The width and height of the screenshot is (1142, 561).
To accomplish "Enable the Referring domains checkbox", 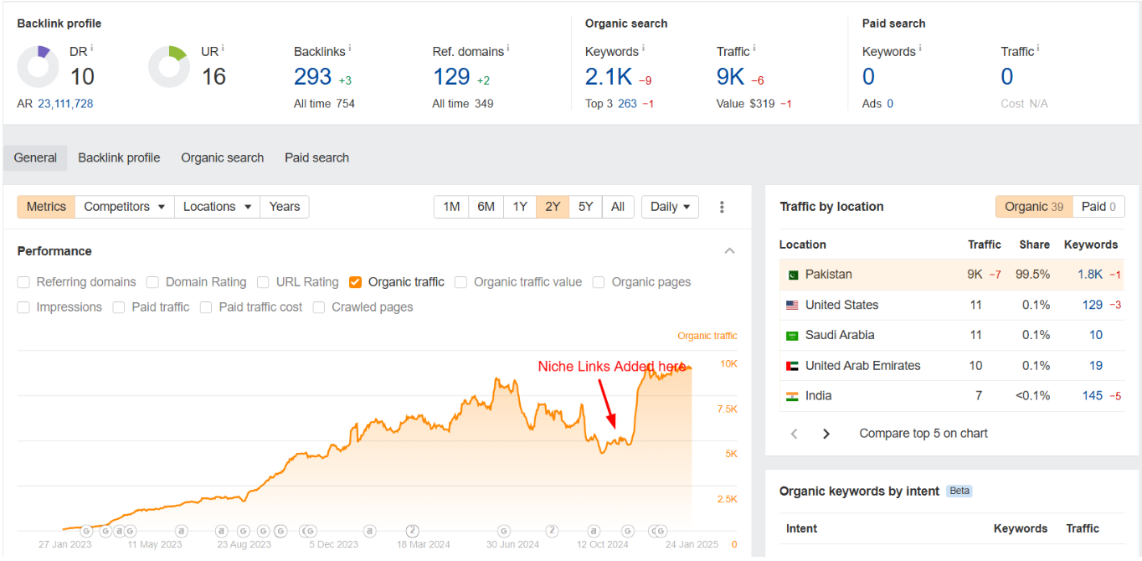I will [x=23, y=282].
